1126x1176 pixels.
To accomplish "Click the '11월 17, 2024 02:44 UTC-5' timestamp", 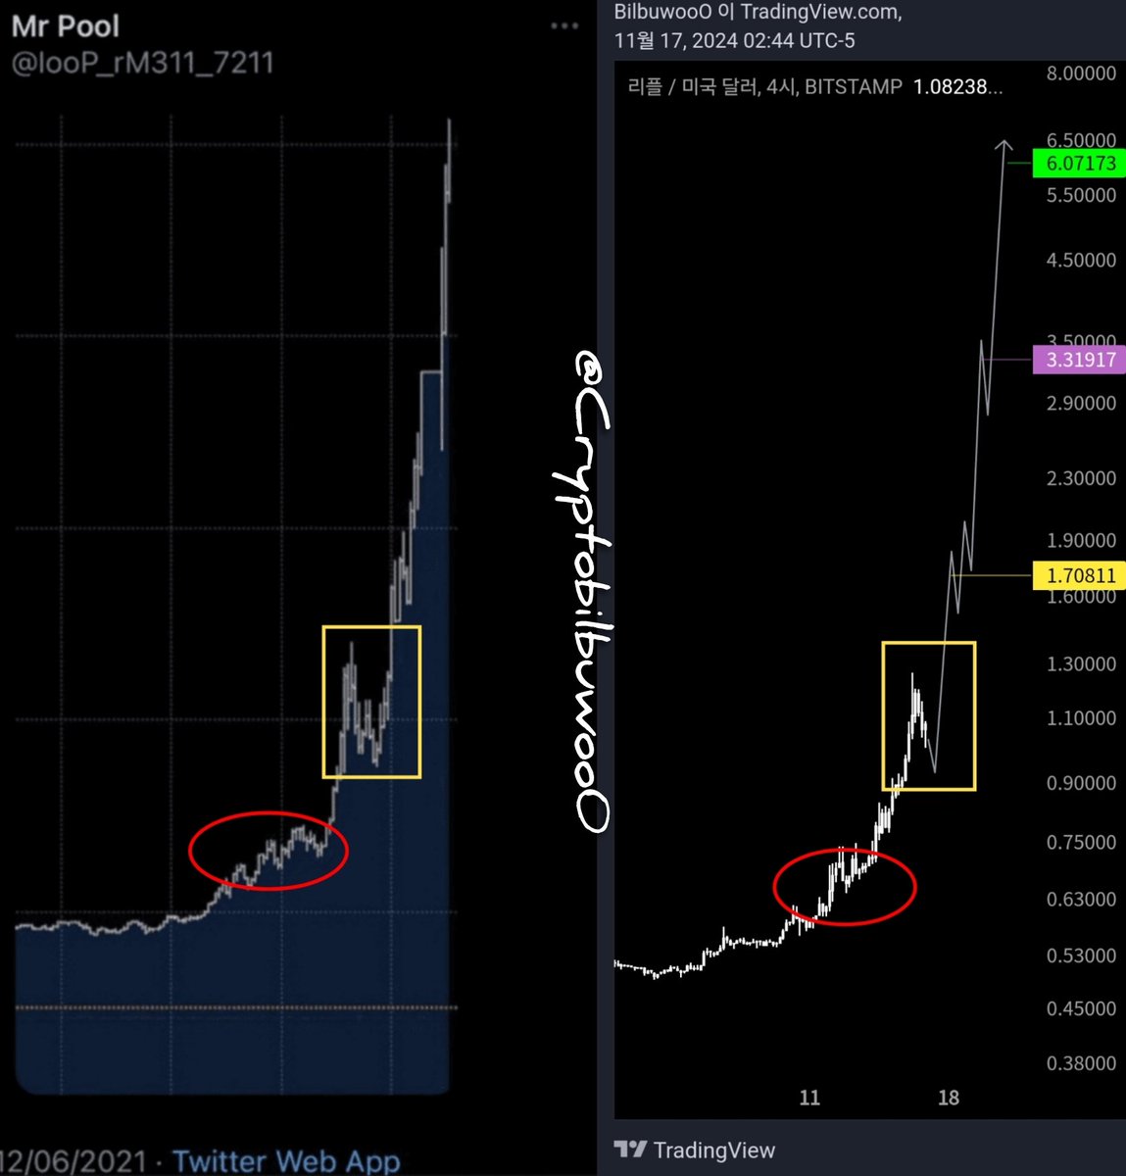I will 735,41.
